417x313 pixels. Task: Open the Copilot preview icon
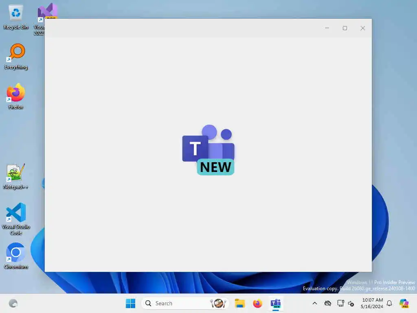click(404, 303)
